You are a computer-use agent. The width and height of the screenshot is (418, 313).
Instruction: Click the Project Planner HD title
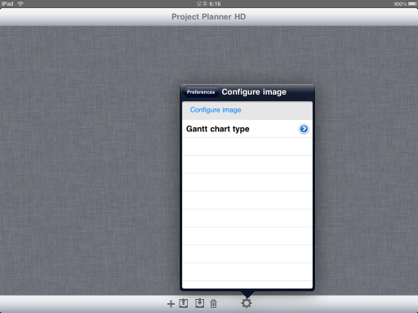click(209, 17)
